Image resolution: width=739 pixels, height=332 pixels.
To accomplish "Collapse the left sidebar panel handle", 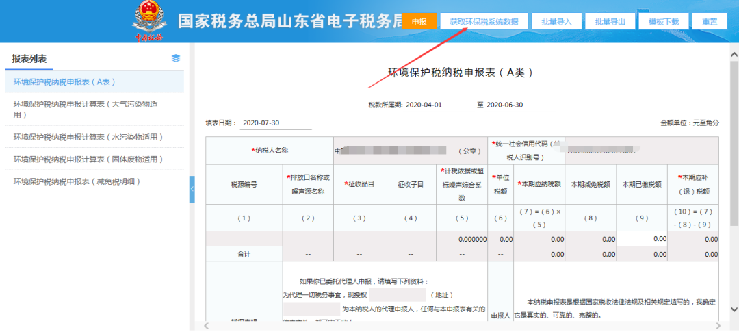I will click(192, 189).
